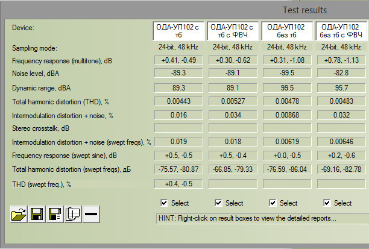
Task: Click the 'Test results' window title
Action: [x=304, y=10]
